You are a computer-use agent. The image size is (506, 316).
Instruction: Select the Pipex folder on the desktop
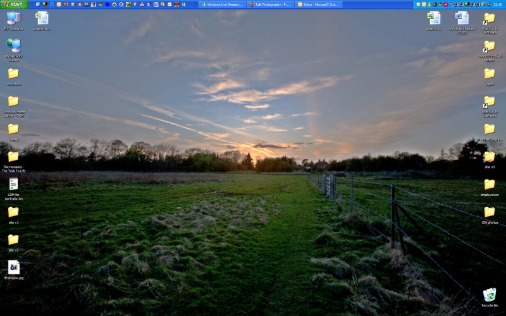(489, 74)
